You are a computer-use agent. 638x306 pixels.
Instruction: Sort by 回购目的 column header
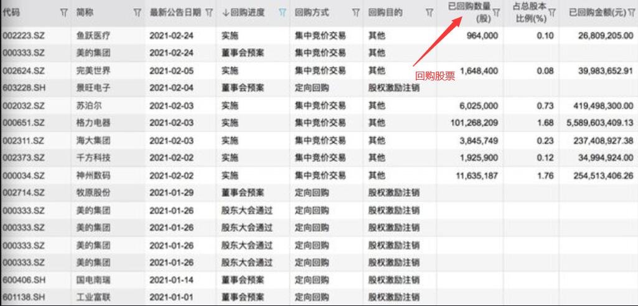pos(385,12)
